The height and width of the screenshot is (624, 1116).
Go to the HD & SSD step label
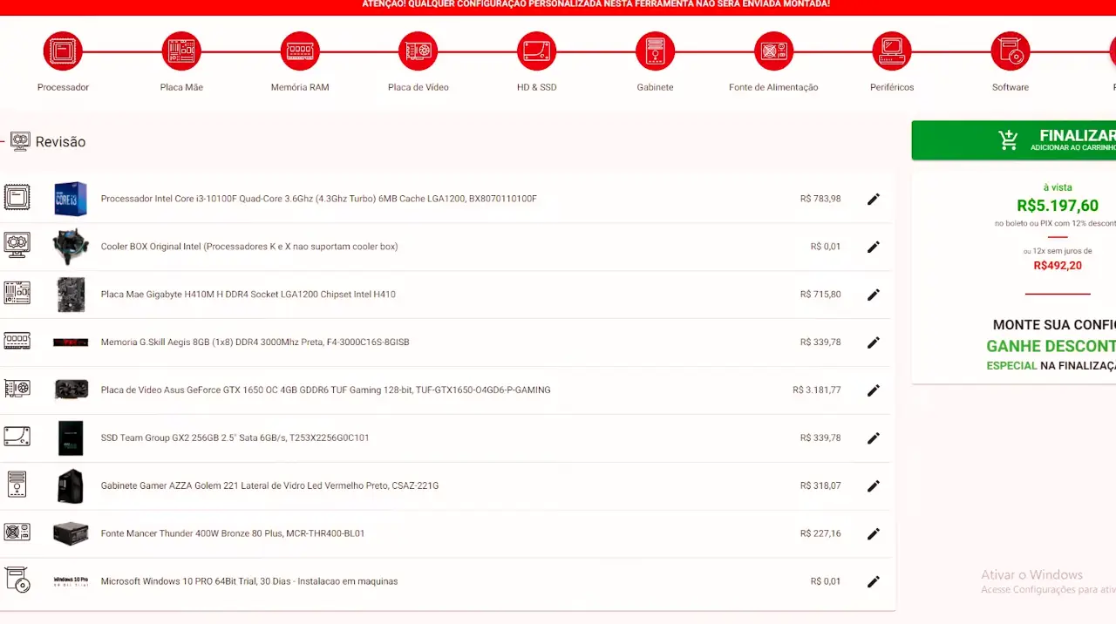pyautogui.click(x=536, y=87)
